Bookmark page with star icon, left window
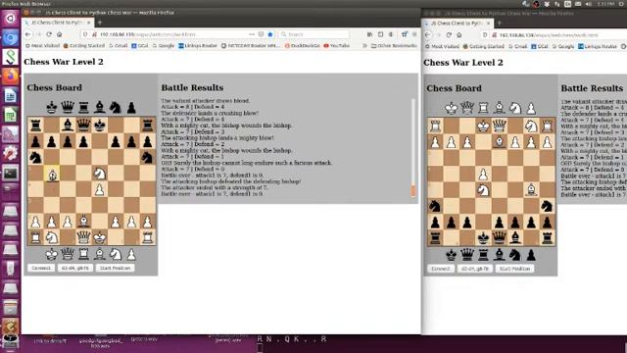627x353 pixels. click(270, 34)
